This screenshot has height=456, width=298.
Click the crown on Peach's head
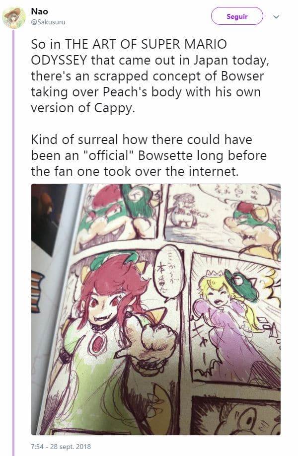pyautogui.click(x=213, y=273)
